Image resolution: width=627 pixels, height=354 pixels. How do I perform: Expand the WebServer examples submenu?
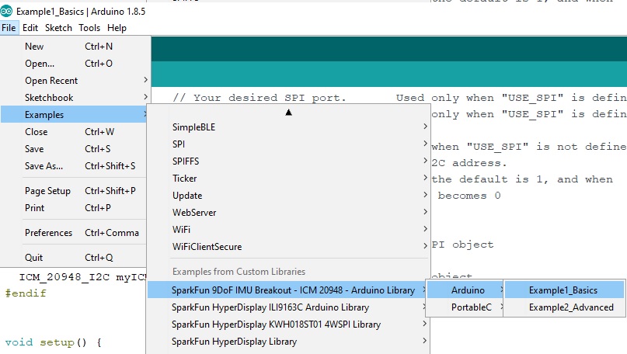(288, 213)
